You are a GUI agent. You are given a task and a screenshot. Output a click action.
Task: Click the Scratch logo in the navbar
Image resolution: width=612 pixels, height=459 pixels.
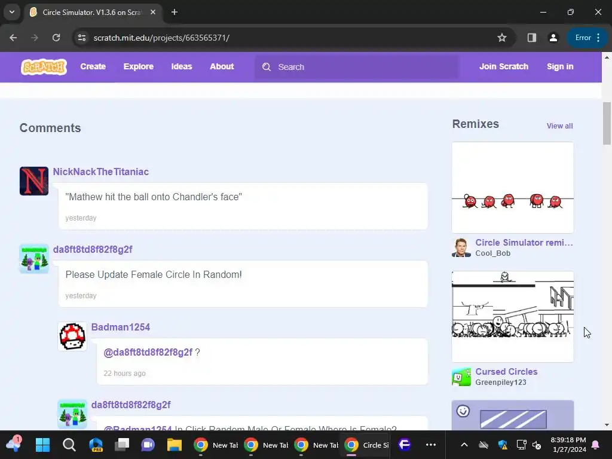click(x=44, y=67)
